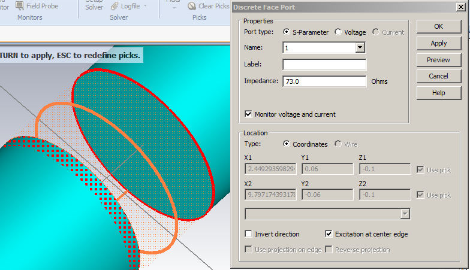Select the Voltage port type
This screenshot has width=470, height=270.
pyautogui.click(x=339, y=32)
